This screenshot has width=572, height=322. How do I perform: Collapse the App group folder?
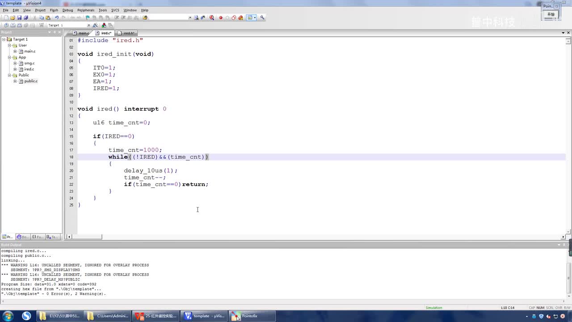point(9,57)
